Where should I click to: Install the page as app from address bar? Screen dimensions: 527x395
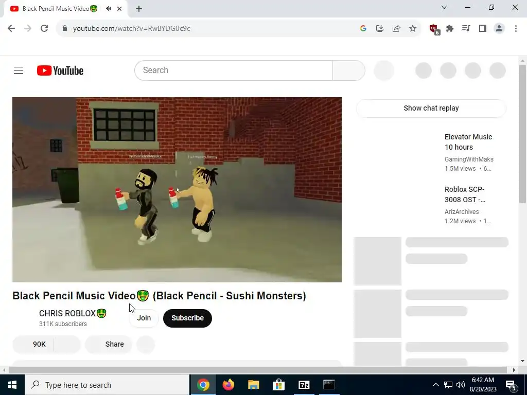[x=380, y=29]
